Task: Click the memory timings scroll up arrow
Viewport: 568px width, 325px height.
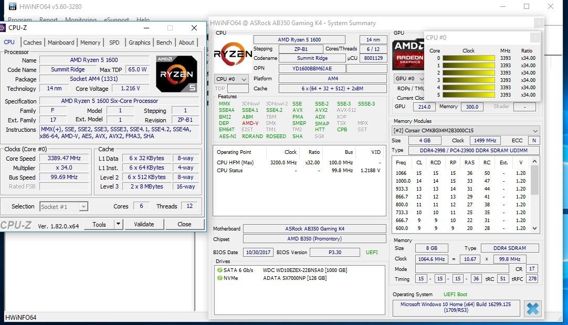Action: pos(535,161)
